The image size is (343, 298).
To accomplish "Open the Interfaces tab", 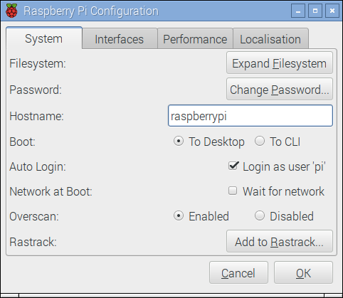I will point(120,39).
